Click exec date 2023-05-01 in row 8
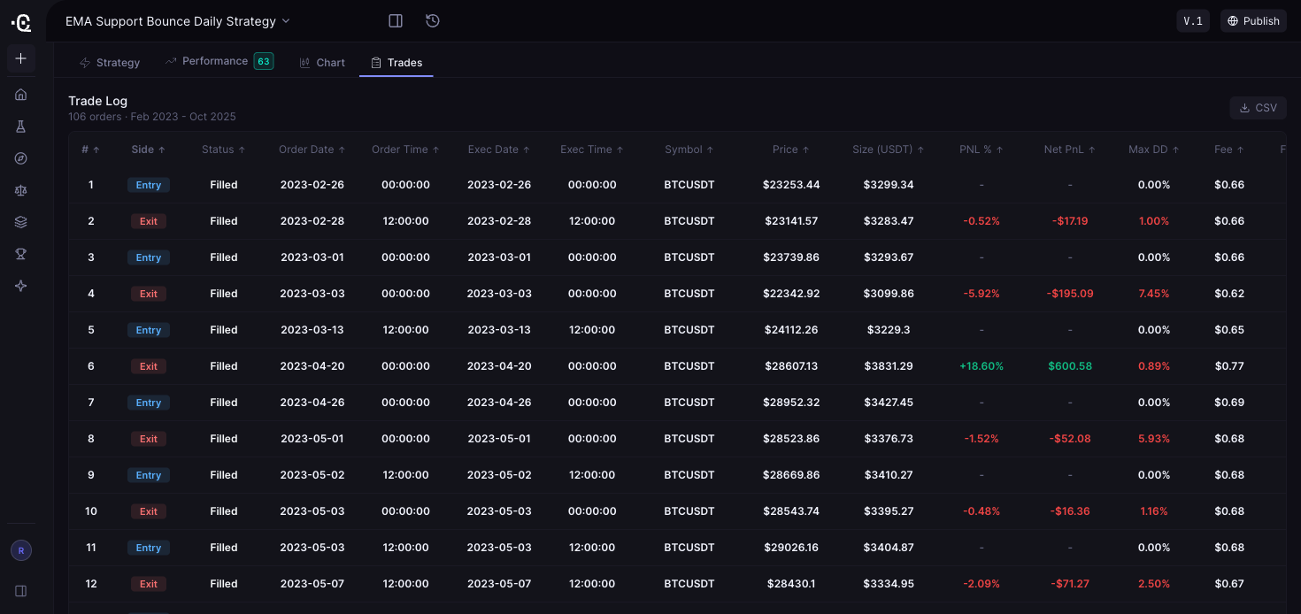Image resolution: width=1301 pixels, height=614 pixels. click(x=499, y=439)
